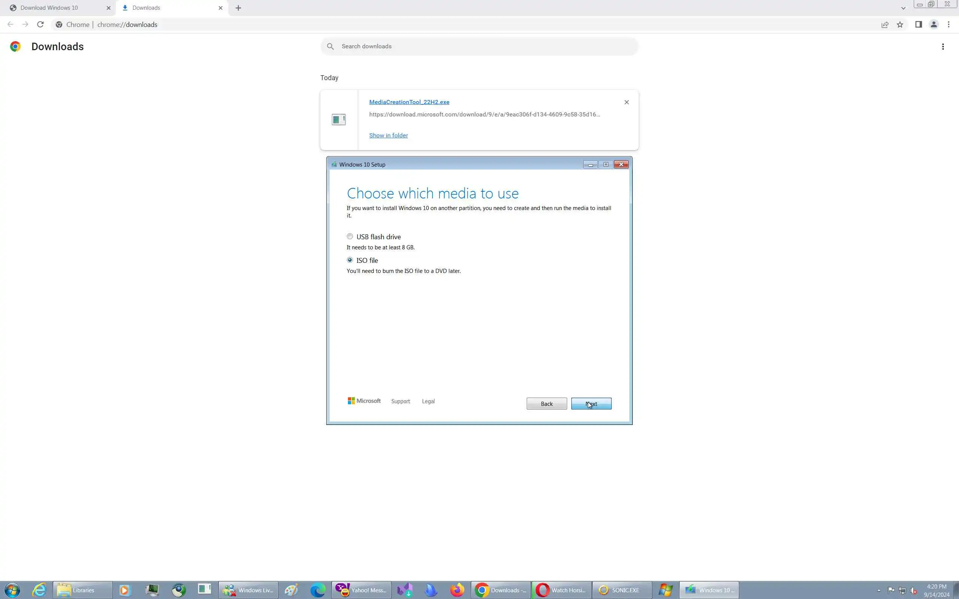Click the Chrome reload page icon

[40, 25]
